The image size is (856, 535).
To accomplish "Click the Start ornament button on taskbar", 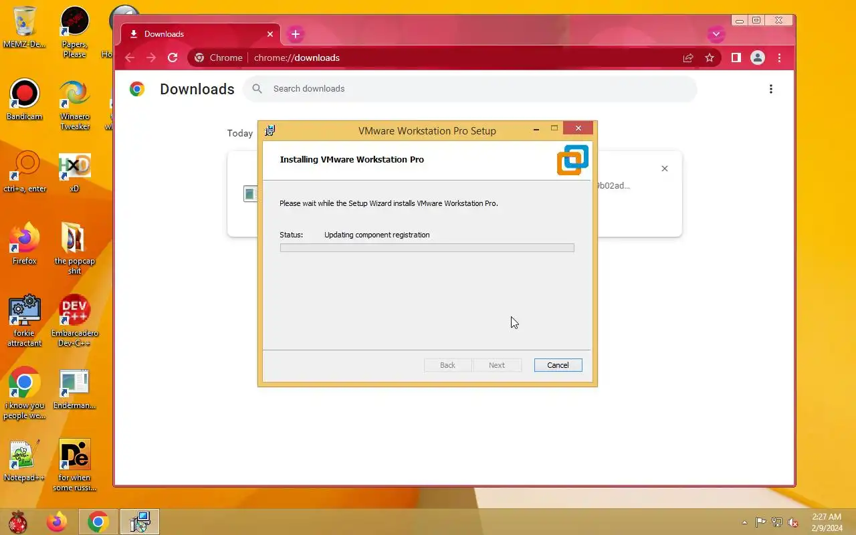I will [18, 522].
